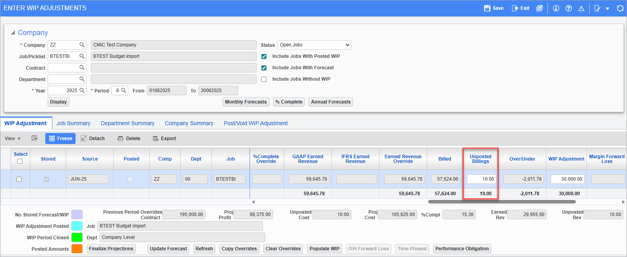The height and width of the screenshot is (257, 627).
Task: Click the GAAP Earned Revenue column header
Action: (307, 159)
